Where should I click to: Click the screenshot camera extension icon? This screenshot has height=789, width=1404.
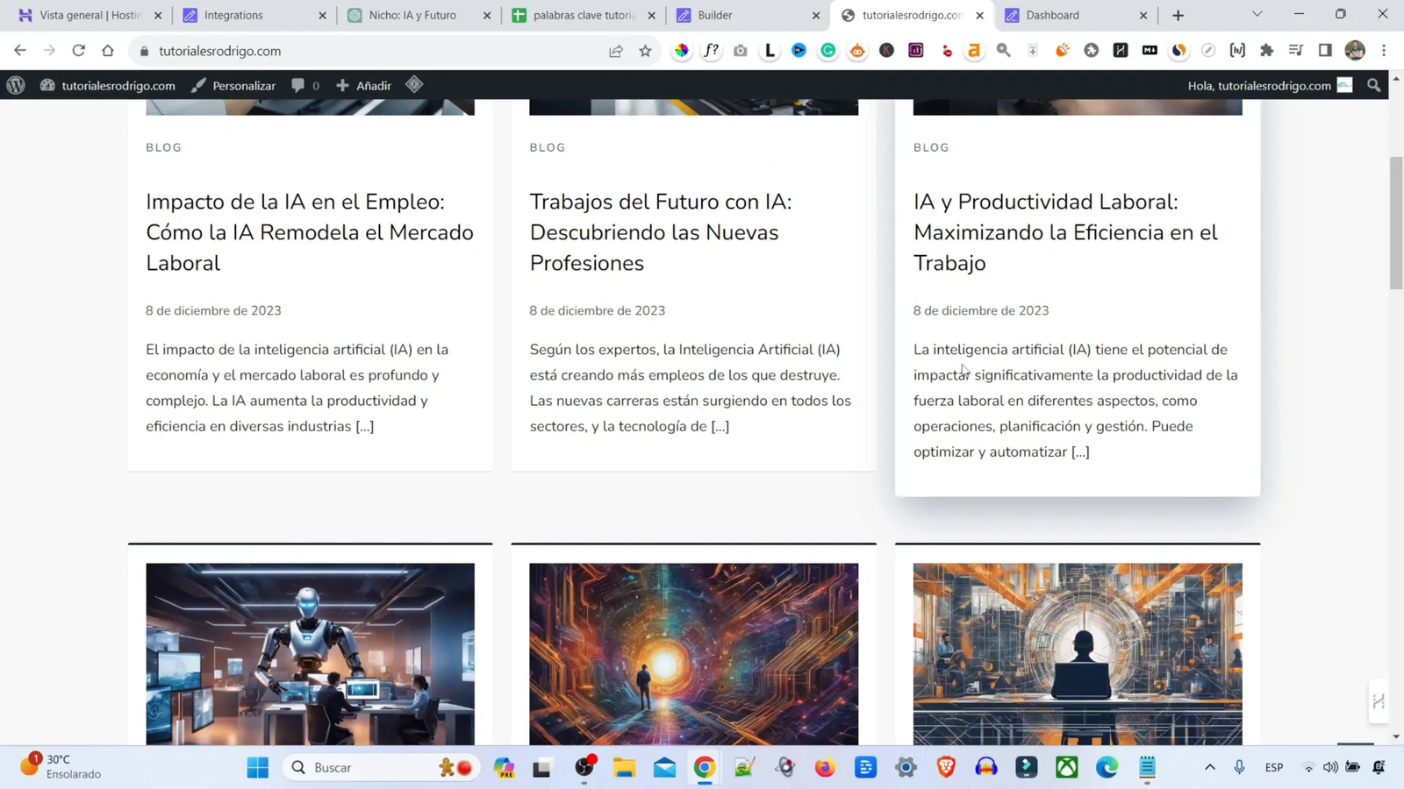pyautogui.click(x=740, y=50)
